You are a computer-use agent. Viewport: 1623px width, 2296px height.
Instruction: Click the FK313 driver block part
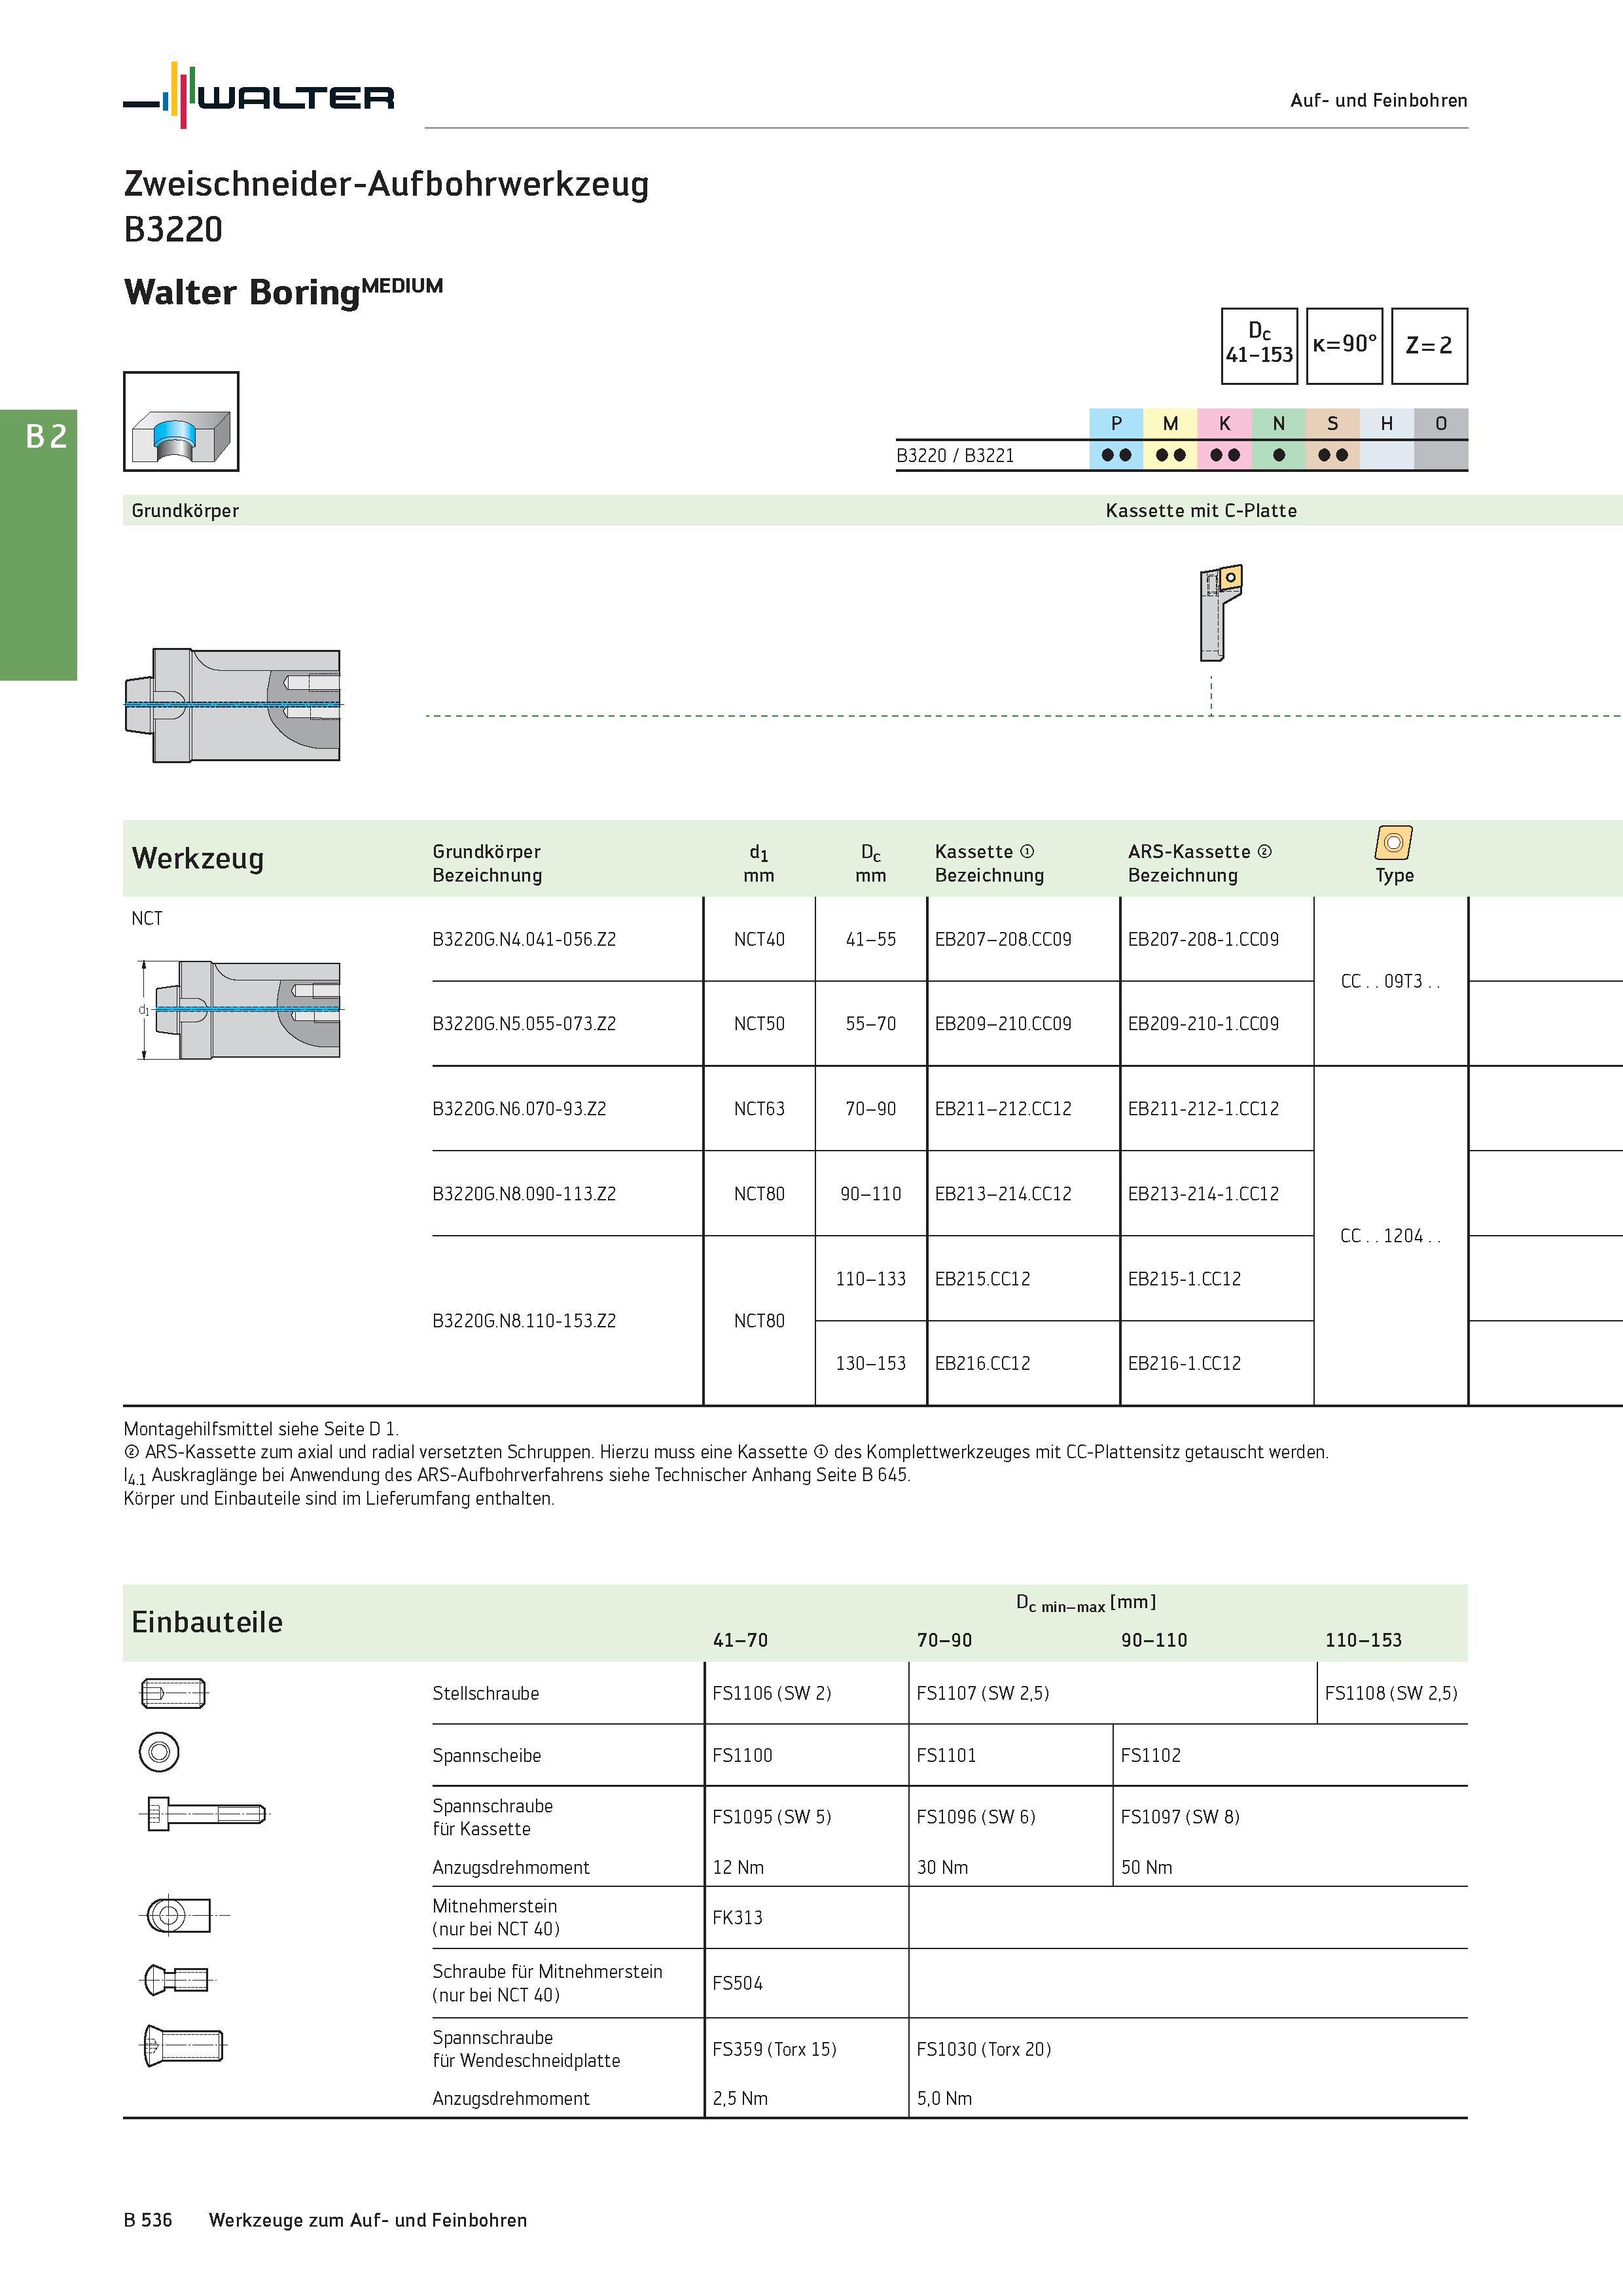pyautogui.click(x=737, y=1917)
